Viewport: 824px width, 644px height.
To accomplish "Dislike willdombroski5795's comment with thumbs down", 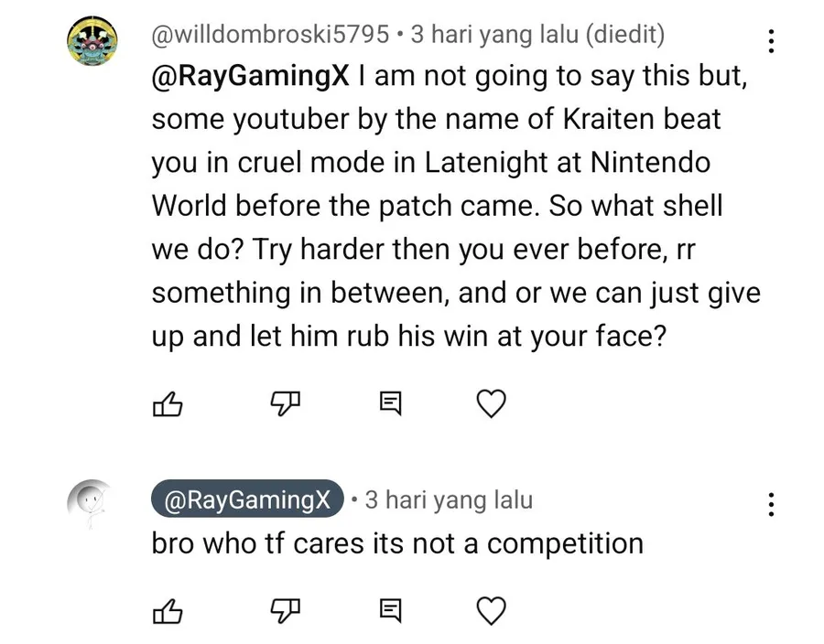I will tap(286, 404).
